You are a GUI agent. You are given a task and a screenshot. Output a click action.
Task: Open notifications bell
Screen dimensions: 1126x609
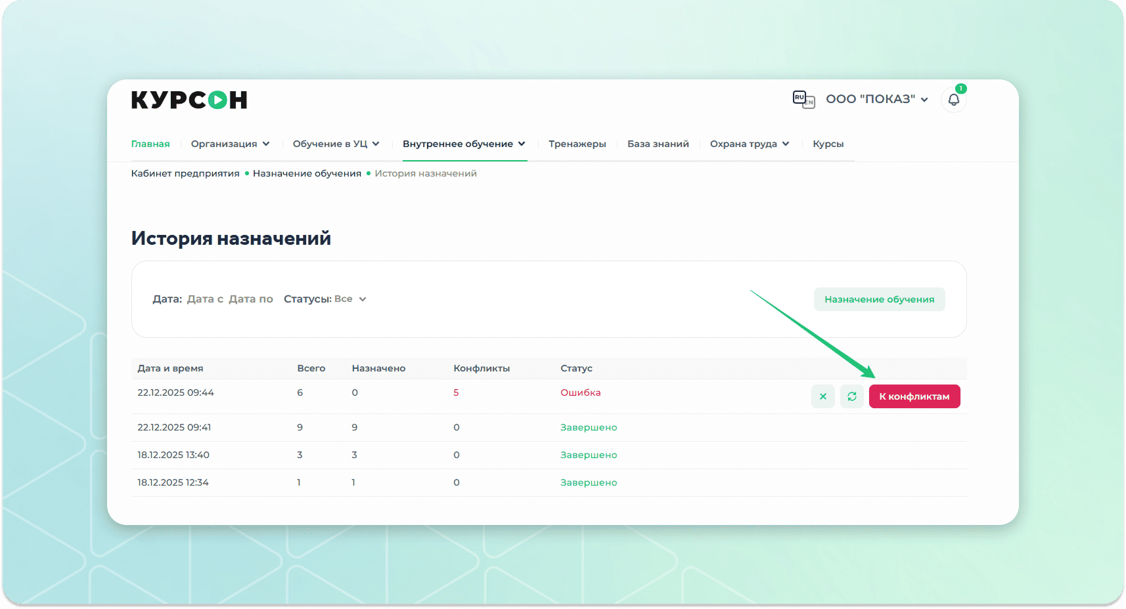pos(953,100)
